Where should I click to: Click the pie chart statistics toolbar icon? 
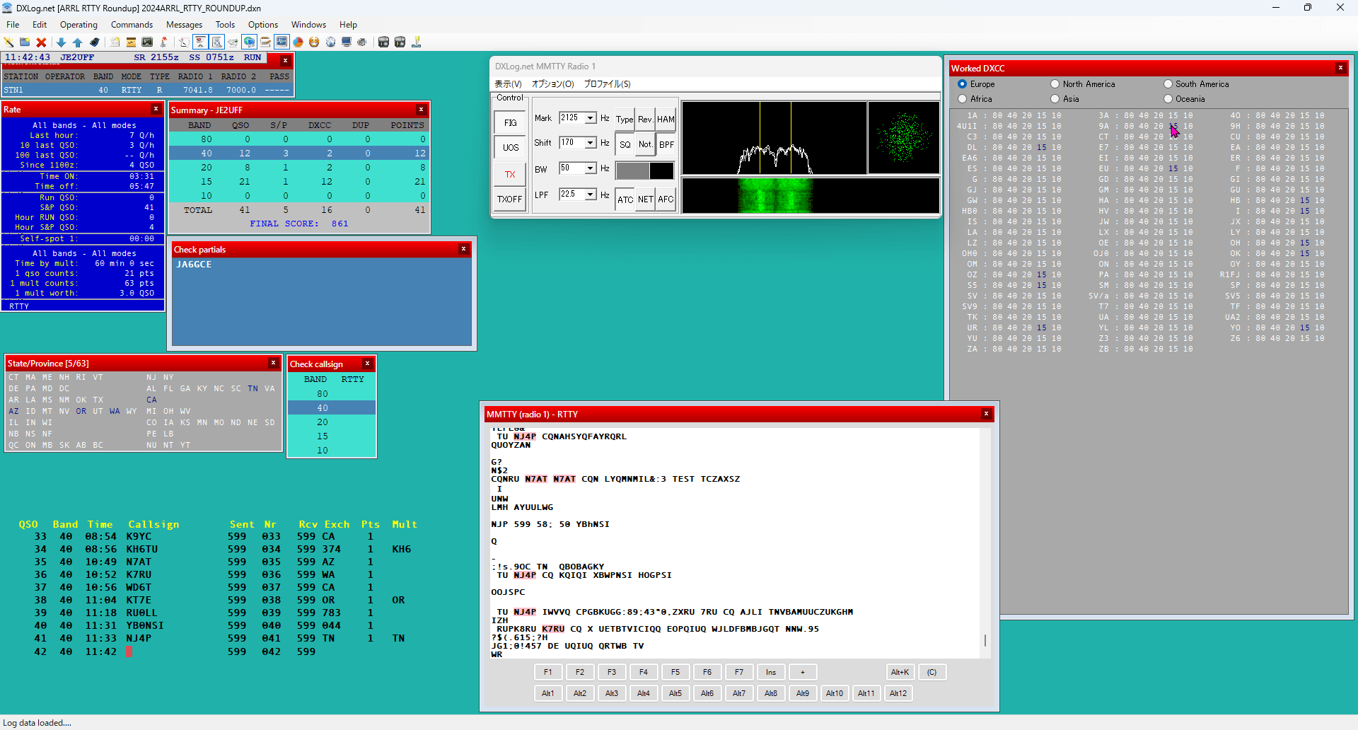pyautogui.click(x=298, y=42)
